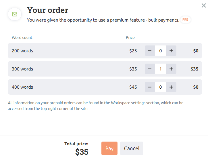The height and width of the screenshot is (160, 208).
Task: Click the PRO badge next to bulk payments
Action: tap(185, 20)
